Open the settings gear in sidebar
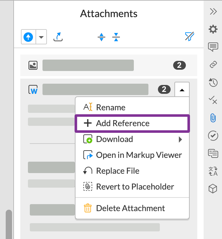Image resolution: width=222 pixels, height=239 pixels. pos(213,29)
